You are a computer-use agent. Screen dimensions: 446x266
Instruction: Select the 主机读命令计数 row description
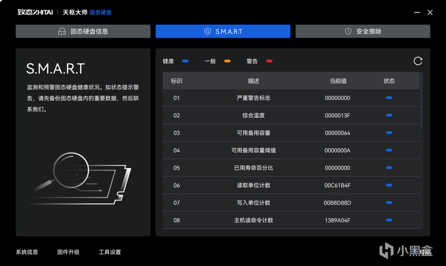point(254,220)
